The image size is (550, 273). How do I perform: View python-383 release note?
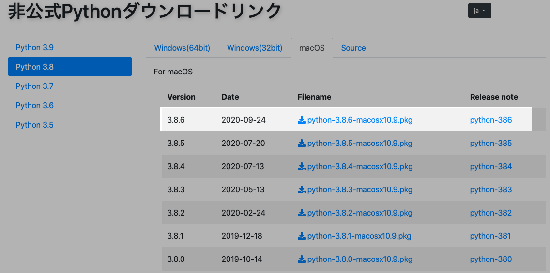[490, 189]
